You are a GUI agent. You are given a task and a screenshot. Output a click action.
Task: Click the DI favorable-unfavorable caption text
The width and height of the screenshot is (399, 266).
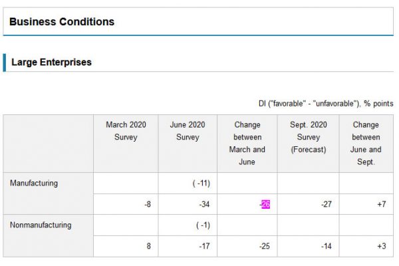click(325, 104)
